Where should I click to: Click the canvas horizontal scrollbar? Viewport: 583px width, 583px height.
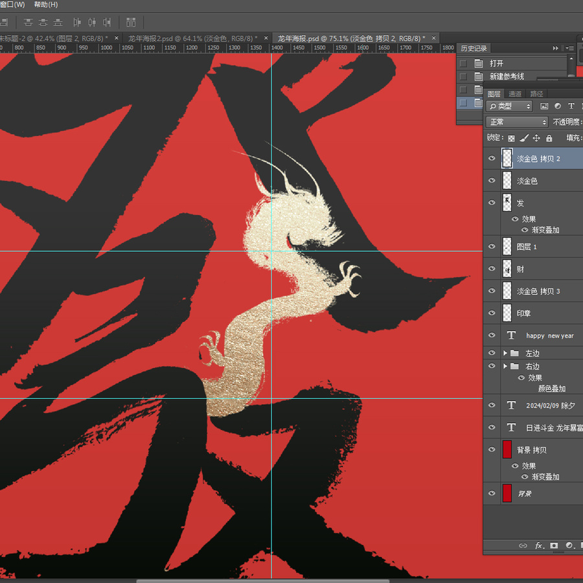click(x=262, y=581)
